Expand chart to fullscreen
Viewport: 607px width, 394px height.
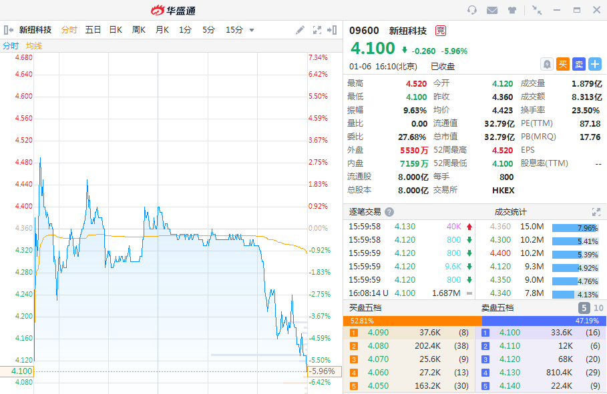pyautogui.click(x=317, y=30)
